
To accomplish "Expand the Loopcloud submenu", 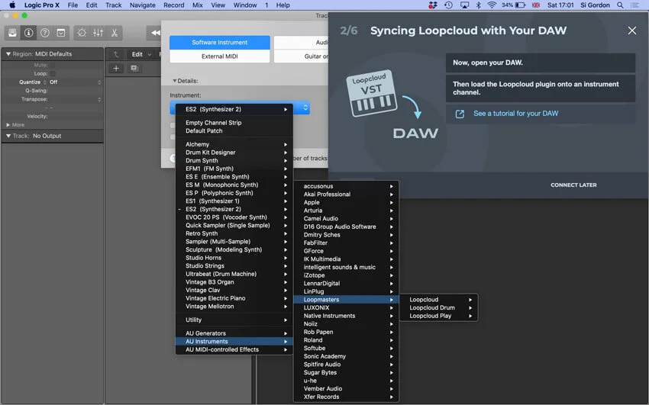I will [439, 300].
